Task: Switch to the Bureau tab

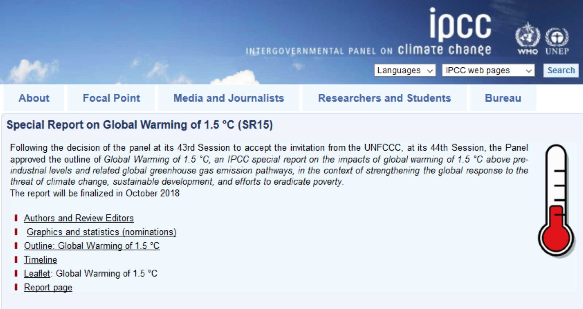Action: coord(503,98)
